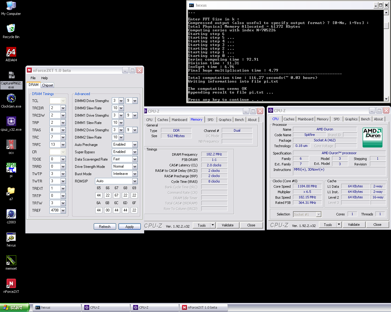Image resolution: width=391 pixels, height=312 pixels.
Task: Select the cpuz_x32.exe desktop icon
Action: [11, 124]
